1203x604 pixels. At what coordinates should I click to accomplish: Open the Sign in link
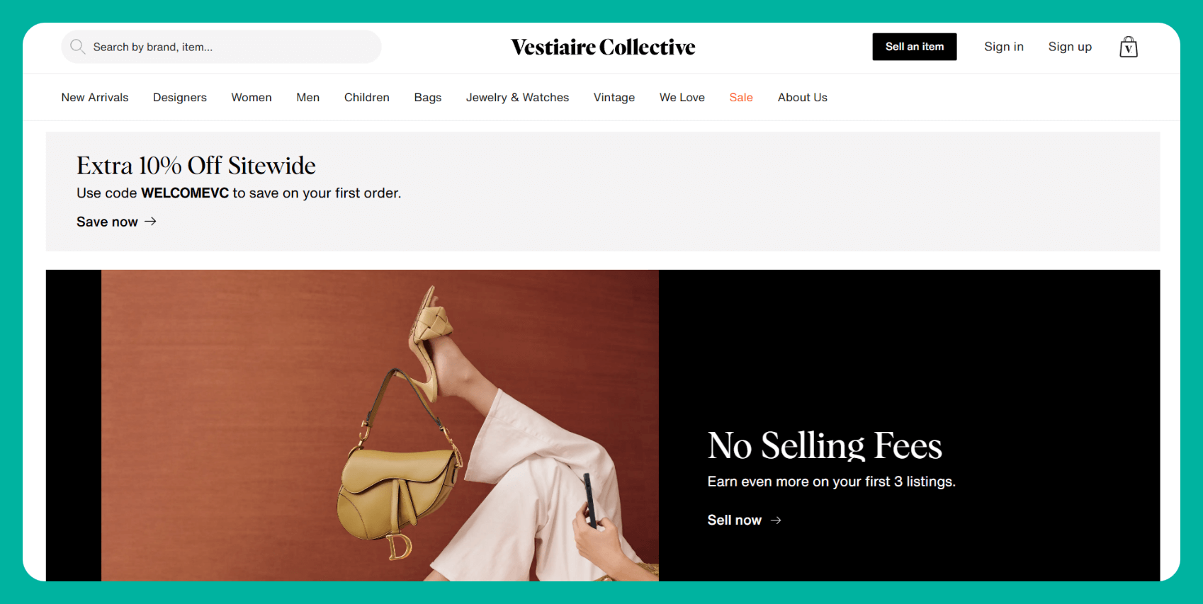[1004, 47]
